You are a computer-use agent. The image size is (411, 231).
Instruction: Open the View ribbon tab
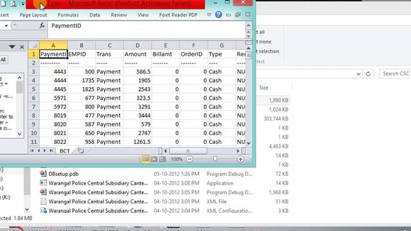click(143, 15)
